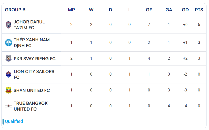Open Johor Darul Ta'zim FC team name link
This screenshot has height=130, width=209.
point(29,25)
